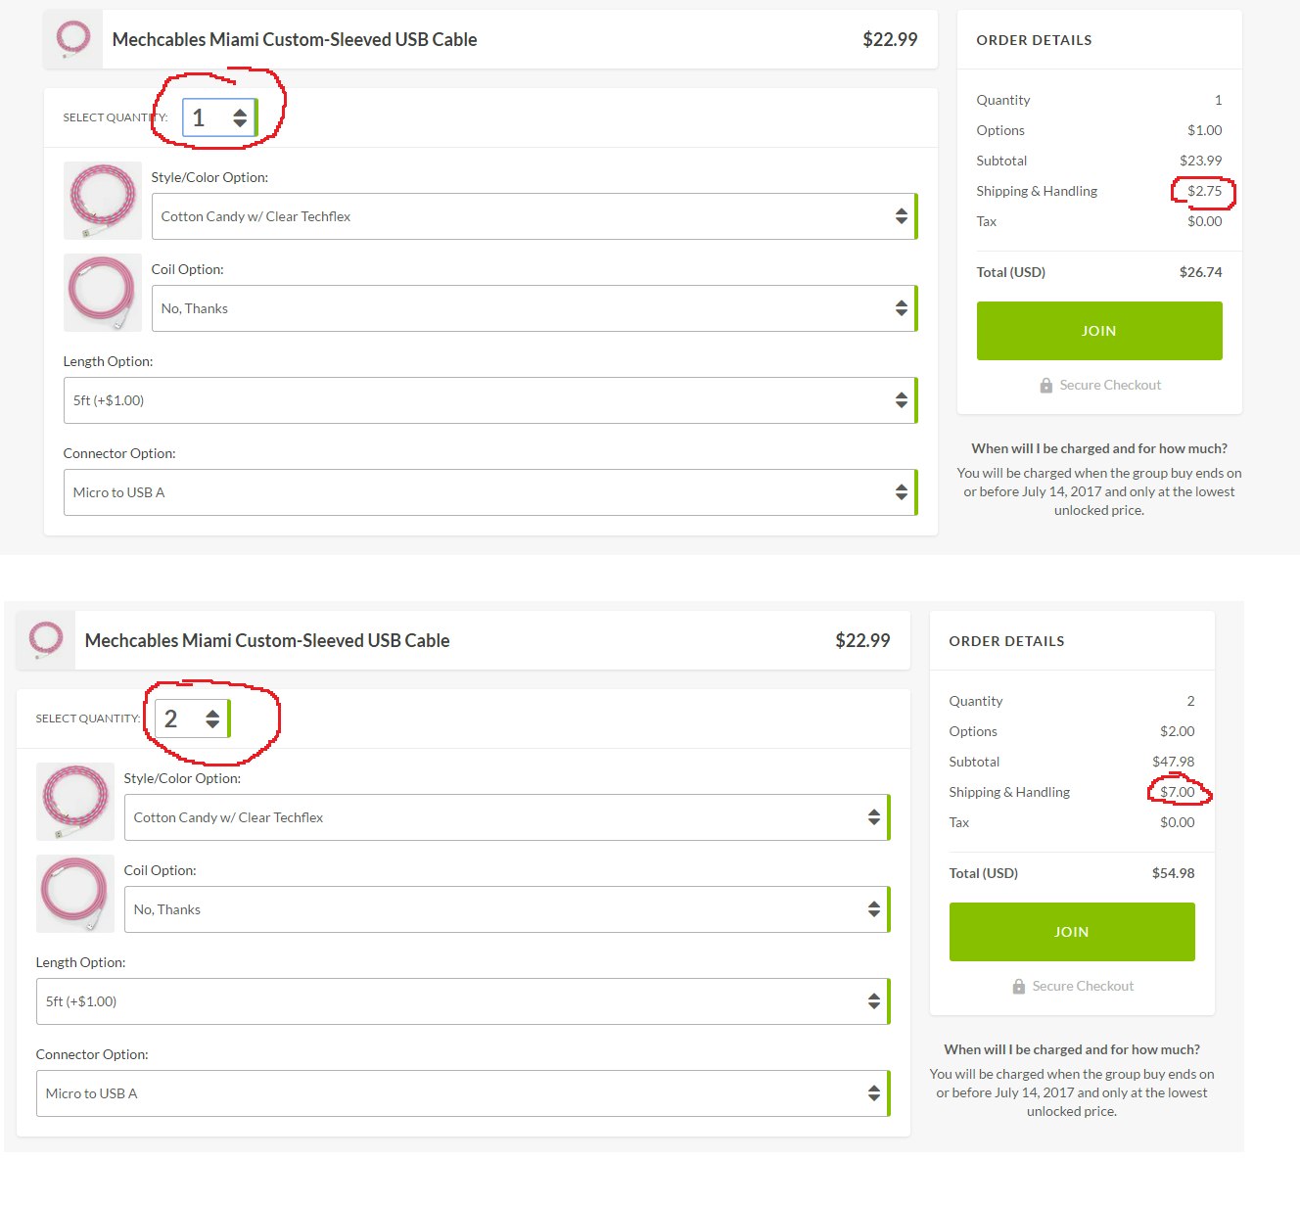Expand the top Connector Option dropdown
The height and width of the screenshot is (1206, 1300).
489,492
